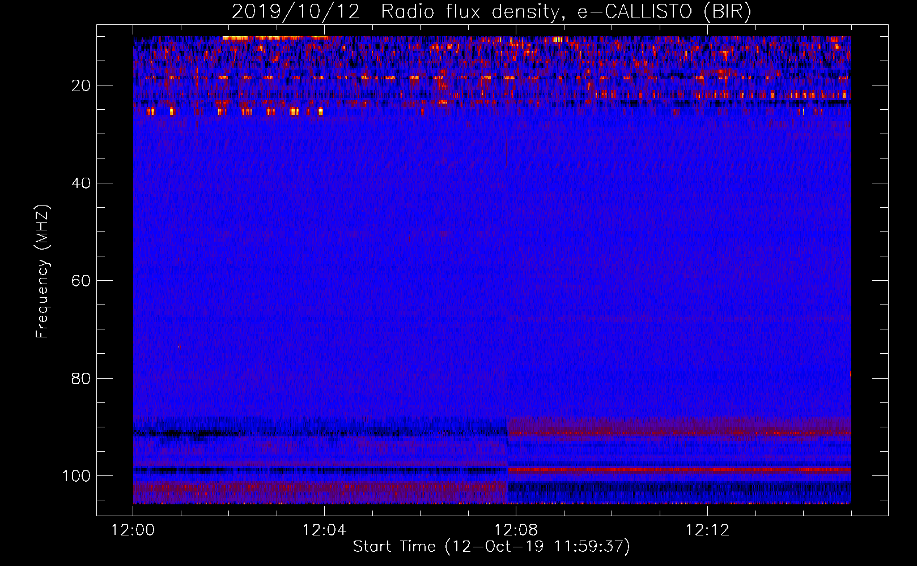The width and height of the screenshot is (917, 566).
Task: Click the '20' frequency tick label
Action: pyautogui.click(x=81, y=85)
